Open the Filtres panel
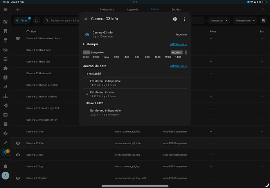Screen dimensions: 270x188 coord(22,20)
